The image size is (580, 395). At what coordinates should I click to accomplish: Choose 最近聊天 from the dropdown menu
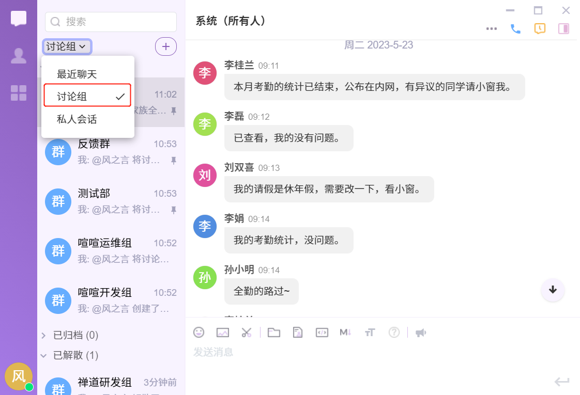pos(77,74)
